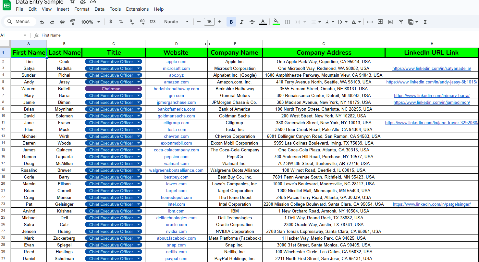Toggle bold formatting
The width and height of the screenshot is (479, 262).
pyautogui.click(x=231, y=22)
